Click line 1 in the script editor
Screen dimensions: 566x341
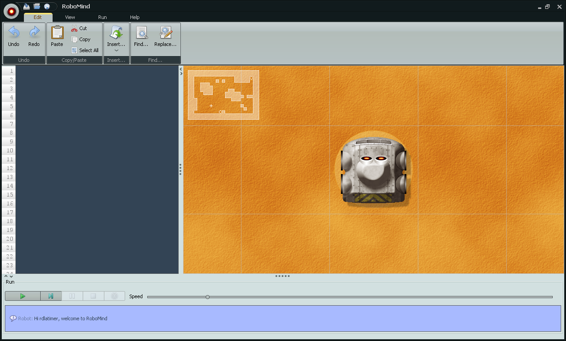[x=97, y=71]
